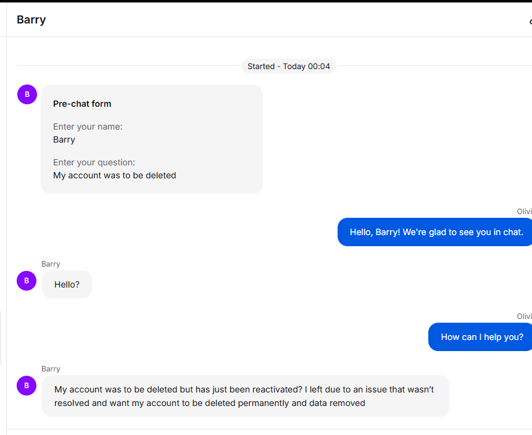Click the "Enter your name:" field label
Screen dimensions: 532x435
(x=88, y=126)
